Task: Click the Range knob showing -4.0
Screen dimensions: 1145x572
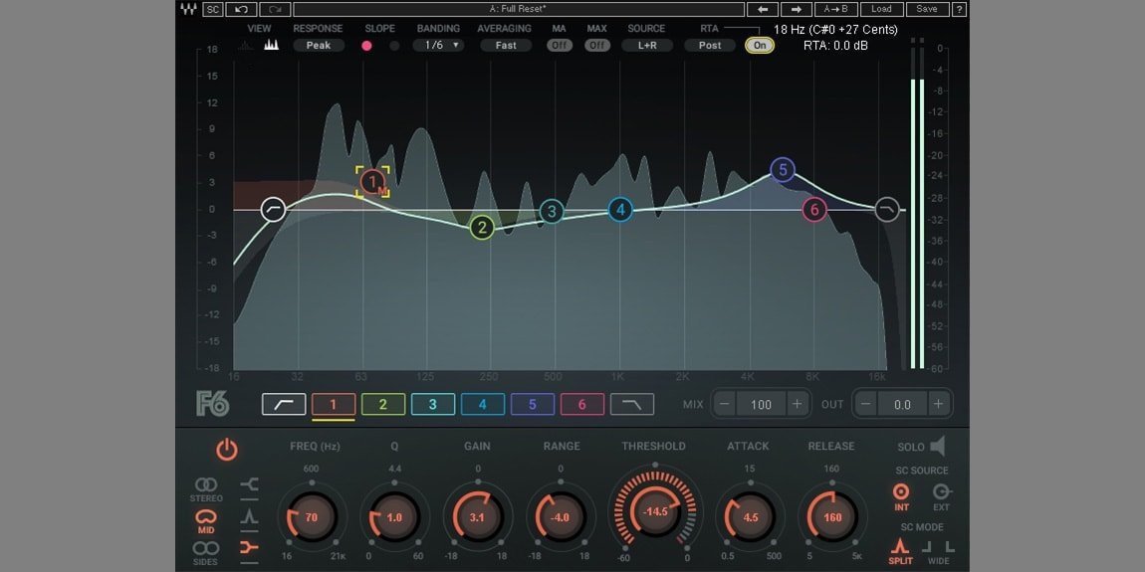Action: click(561, 517)
